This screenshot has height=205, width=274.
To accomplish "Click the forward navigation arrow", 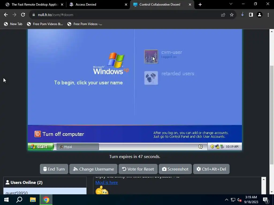I will pos(14,15).
